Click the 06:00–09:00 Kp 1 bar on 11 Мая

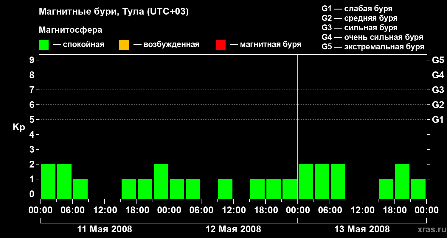pyautogui.click(x=80, y=189)
